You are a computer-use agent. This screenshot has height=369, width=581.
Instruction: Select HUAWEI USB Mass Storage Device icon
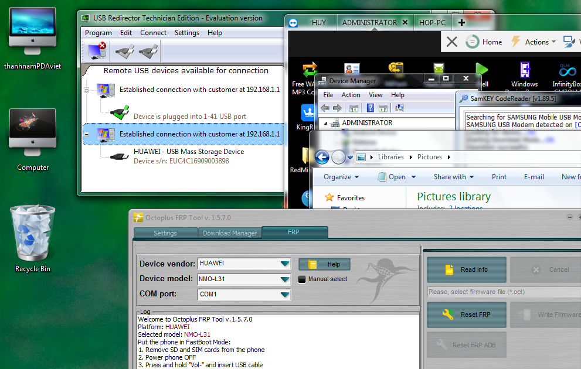(120, 156)
